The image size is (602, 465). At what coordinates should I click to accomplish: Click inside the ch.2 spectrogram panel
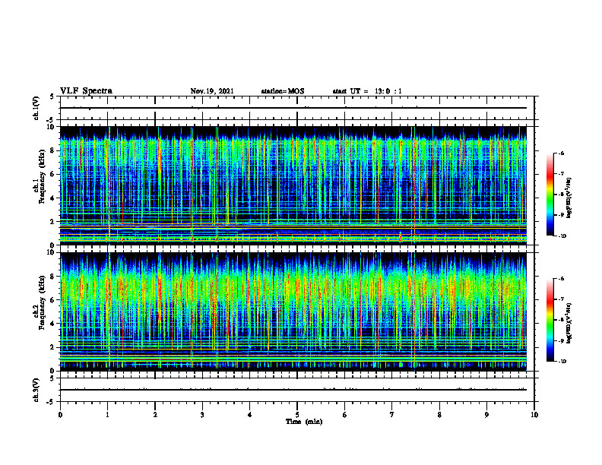(293, 312)
